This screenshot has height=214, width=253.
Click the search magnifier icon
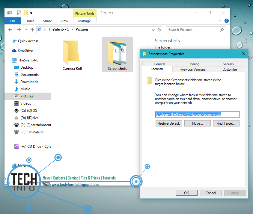(x=222, y=30)
